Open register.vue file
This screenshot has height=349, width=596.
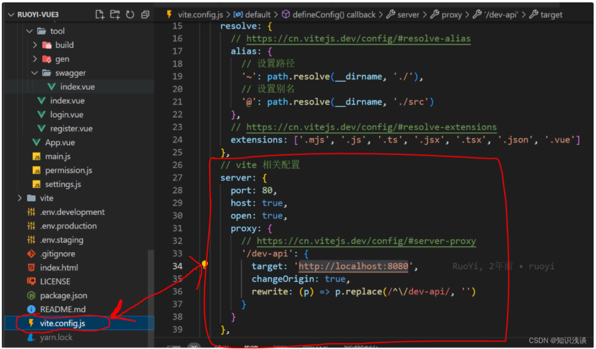[x=71, y=128]
